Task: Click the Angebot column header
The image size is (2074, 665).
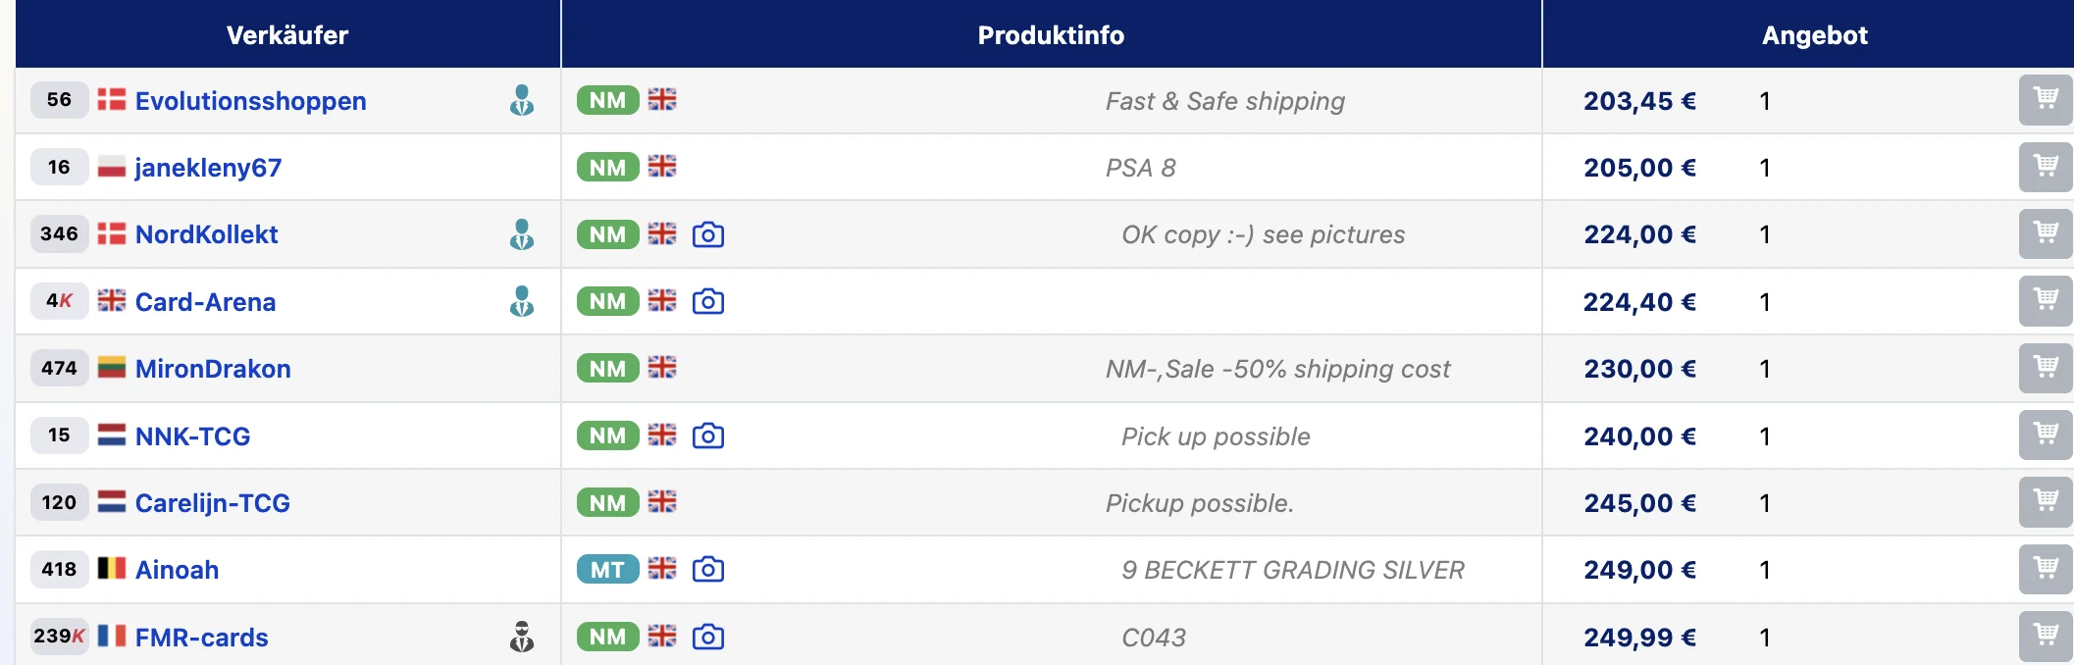Action: coord(1814,34)
